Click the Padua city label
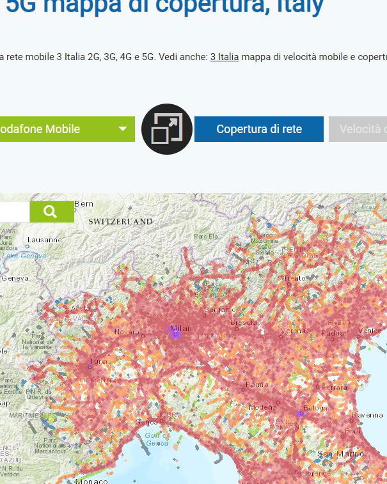387x484 pixels. [333, 333]
